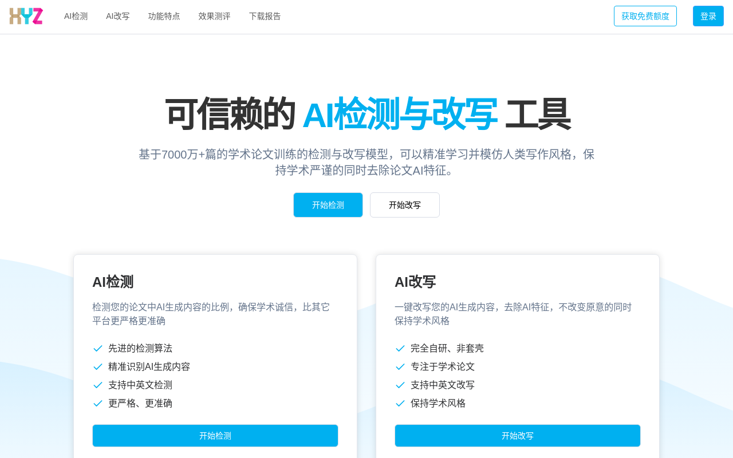The height and width of the screenshot is (458, 733).
Task: Click the checkmark icon beside 支持中英文改写
Action: tap(400, 385)
